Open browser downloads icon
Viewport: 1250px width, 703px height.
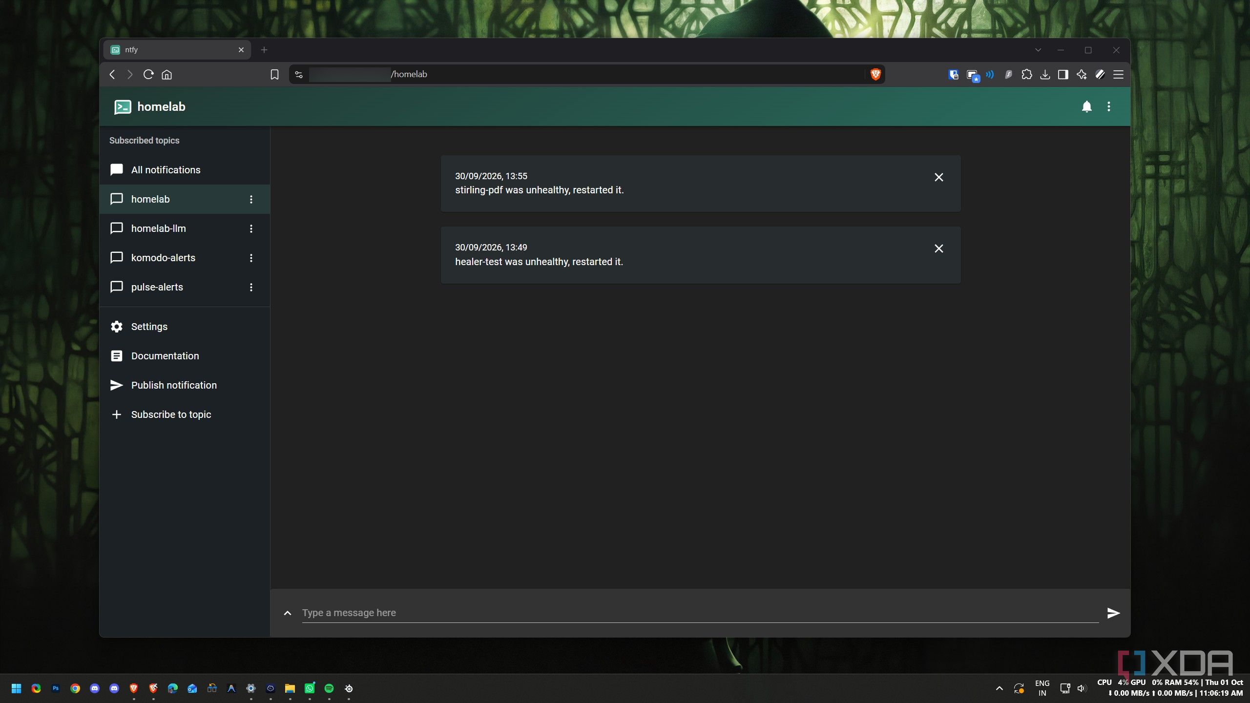pos(1045,74)
